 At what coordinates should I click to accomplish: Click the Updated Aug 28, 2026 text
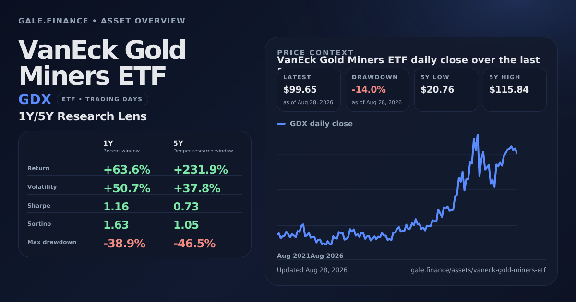click(x=312, y=270)
